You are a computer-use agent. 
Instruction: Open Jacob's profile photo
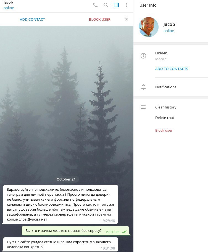tap(149, 27)
